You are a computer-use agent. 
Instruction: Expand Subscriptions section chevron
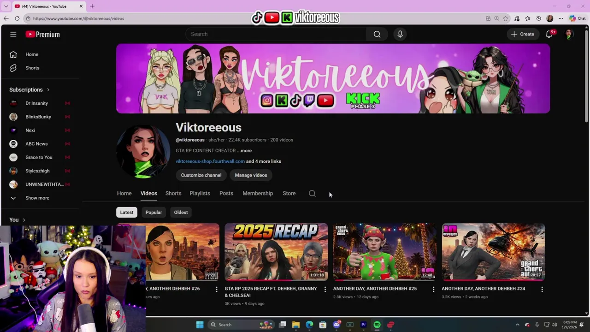coord(48,89)
